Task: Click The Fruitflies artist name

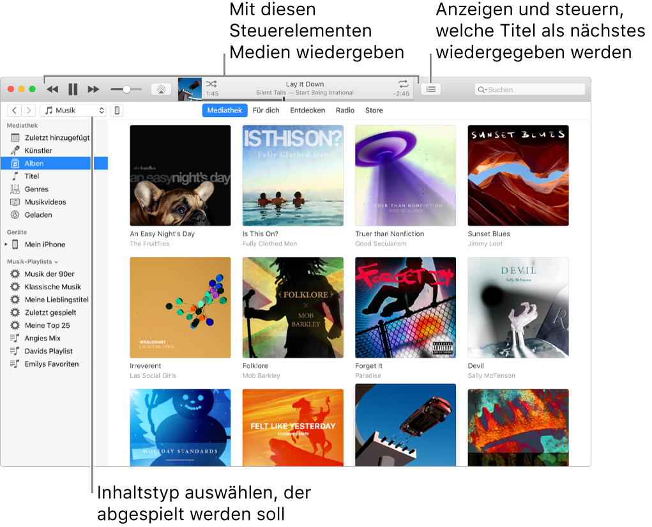Action: (149, 244)
